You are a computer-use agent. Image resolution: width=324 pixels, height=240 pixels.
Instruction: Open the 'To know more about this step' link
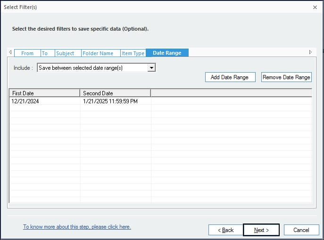(77, 227)
